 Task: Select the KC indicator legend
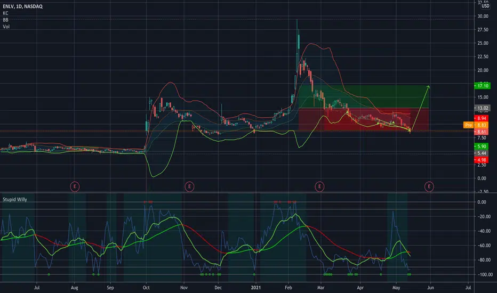[5, 13]
